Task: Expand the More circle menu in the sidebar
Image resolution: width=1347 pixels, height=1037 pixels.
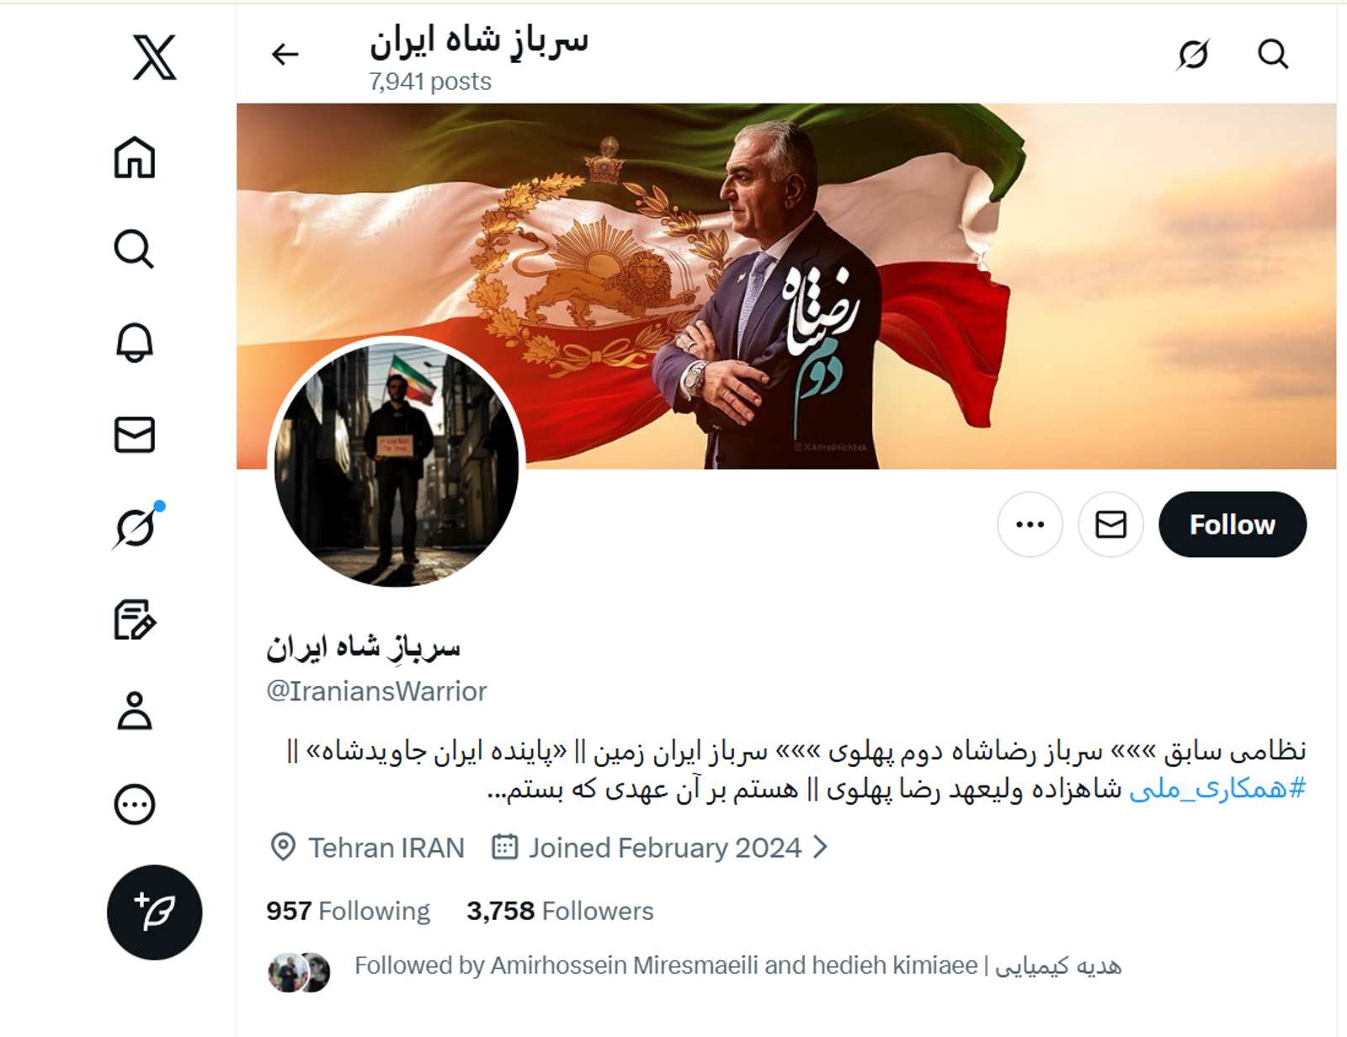Action: point(135,805)
